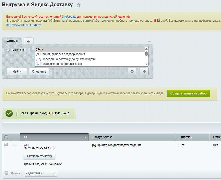Click tracking message 243 > Трекинг код
The image size is (221, 180).
point(45,113)
